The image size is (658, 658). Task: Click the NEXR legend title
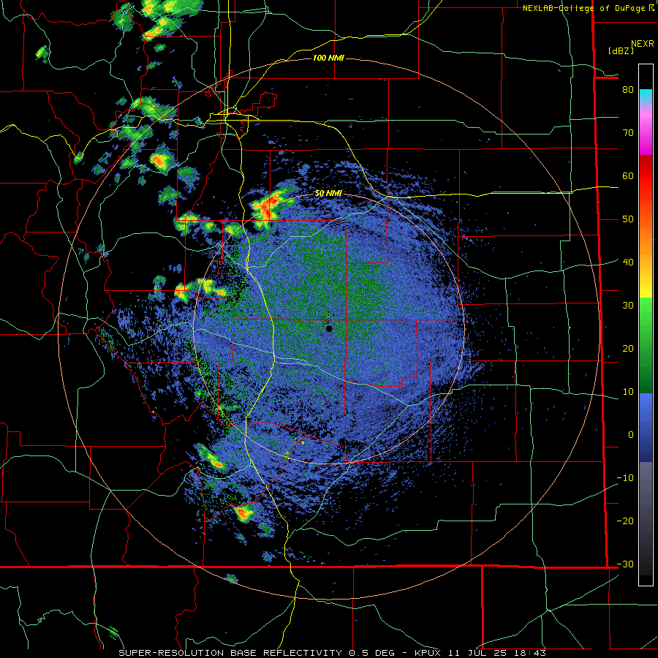[642, 44]
